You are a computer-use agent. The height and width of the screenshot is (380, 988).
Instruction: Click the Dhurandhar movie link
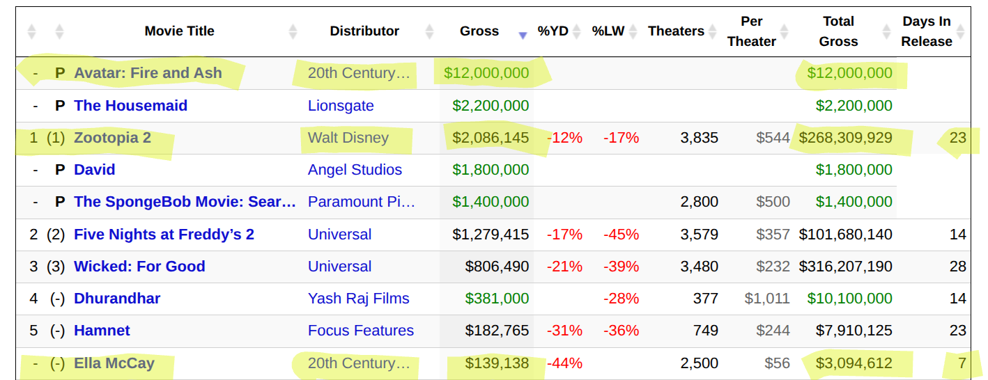[x=117, y=299]
